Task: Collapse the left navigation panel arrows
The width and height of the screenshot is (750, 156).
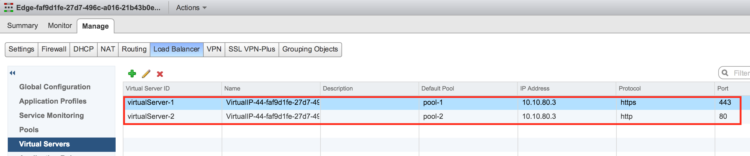Action: 12,73
